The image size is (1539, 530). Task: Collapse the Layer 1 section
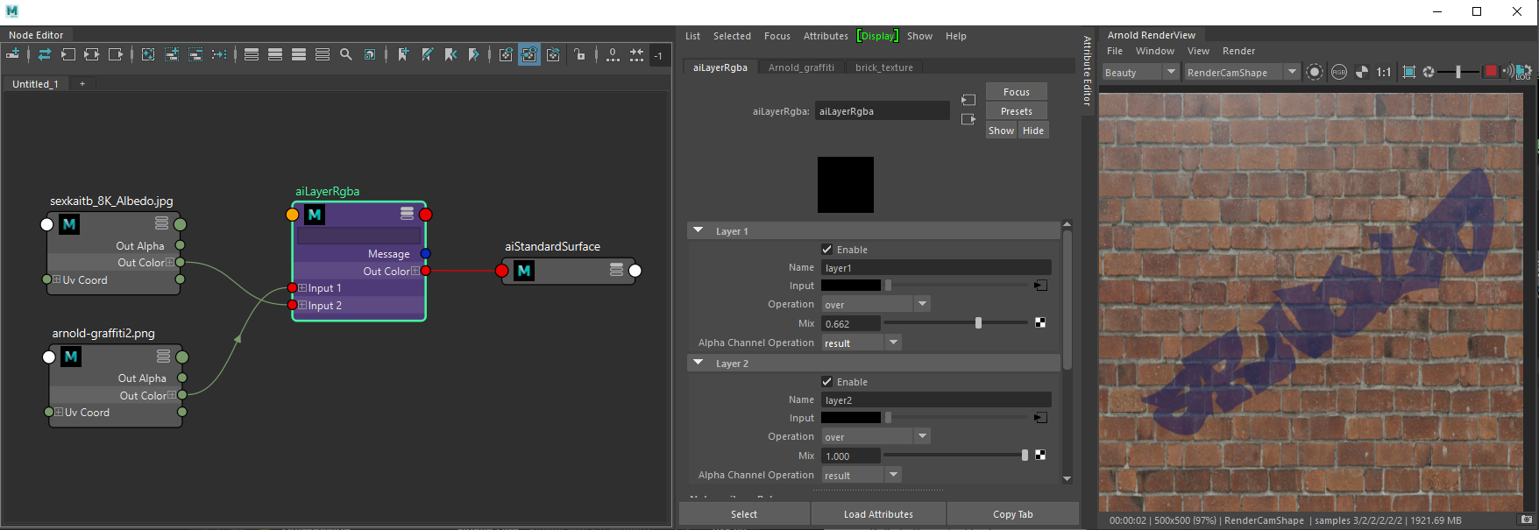coord(699,230)
